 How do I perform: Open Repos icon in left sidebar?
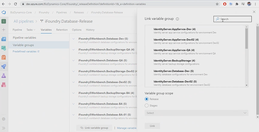click(4, 57)
